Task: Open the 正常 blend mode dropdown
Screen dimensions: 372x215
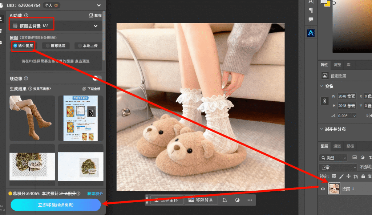Action: (x=338, y=167)
